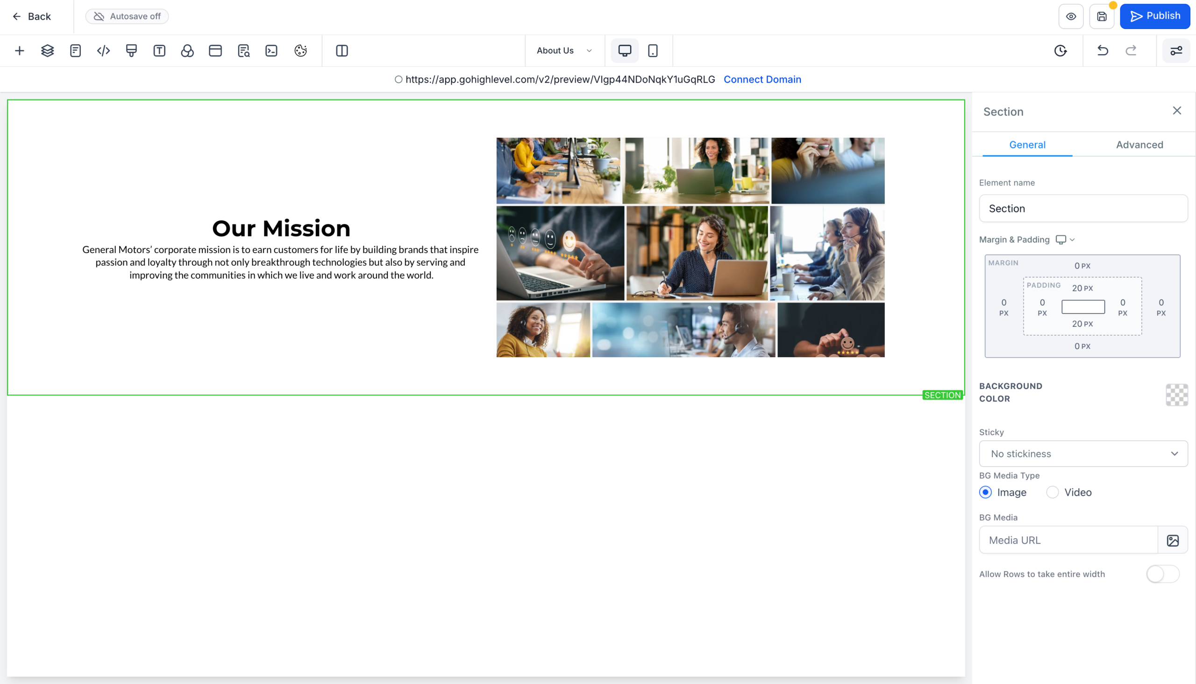Click the save icon near Publish
This screenshot has width=1196, height=684.
(1102, 16)
